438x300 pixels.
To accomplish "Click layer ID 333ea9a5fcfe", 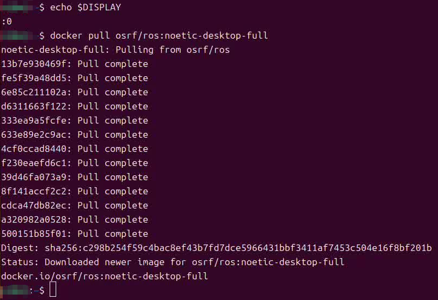I will coord(34,120).
